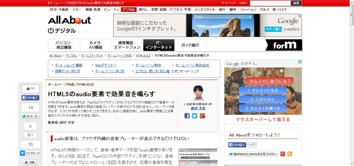Select the デジタル category
Screen dimensions: 354x166
pyautogui.click(x=129, y=9)
